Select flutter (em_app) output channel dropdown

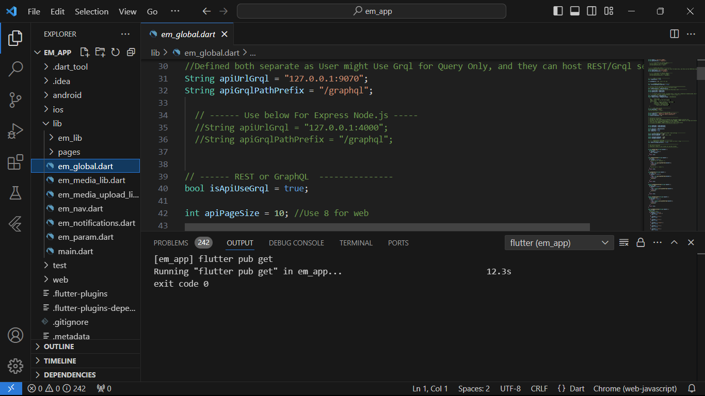pos(559,243)
